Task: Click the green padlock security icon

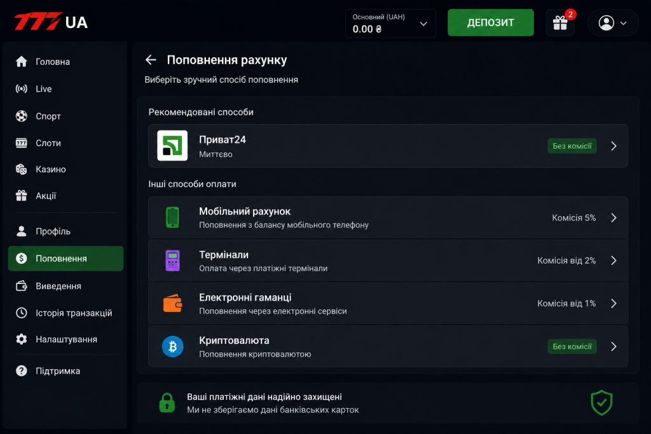Action: coord(167,402)
